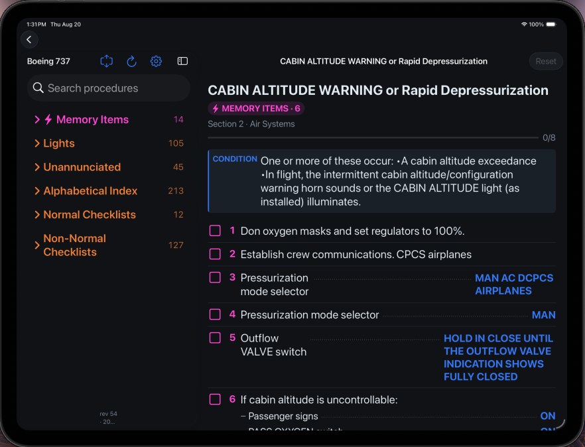The width and height of the screenshot is (585, 447).
Task: Check step 6 cabin altitude uncontrollable
Action: [x=215, y=399]
